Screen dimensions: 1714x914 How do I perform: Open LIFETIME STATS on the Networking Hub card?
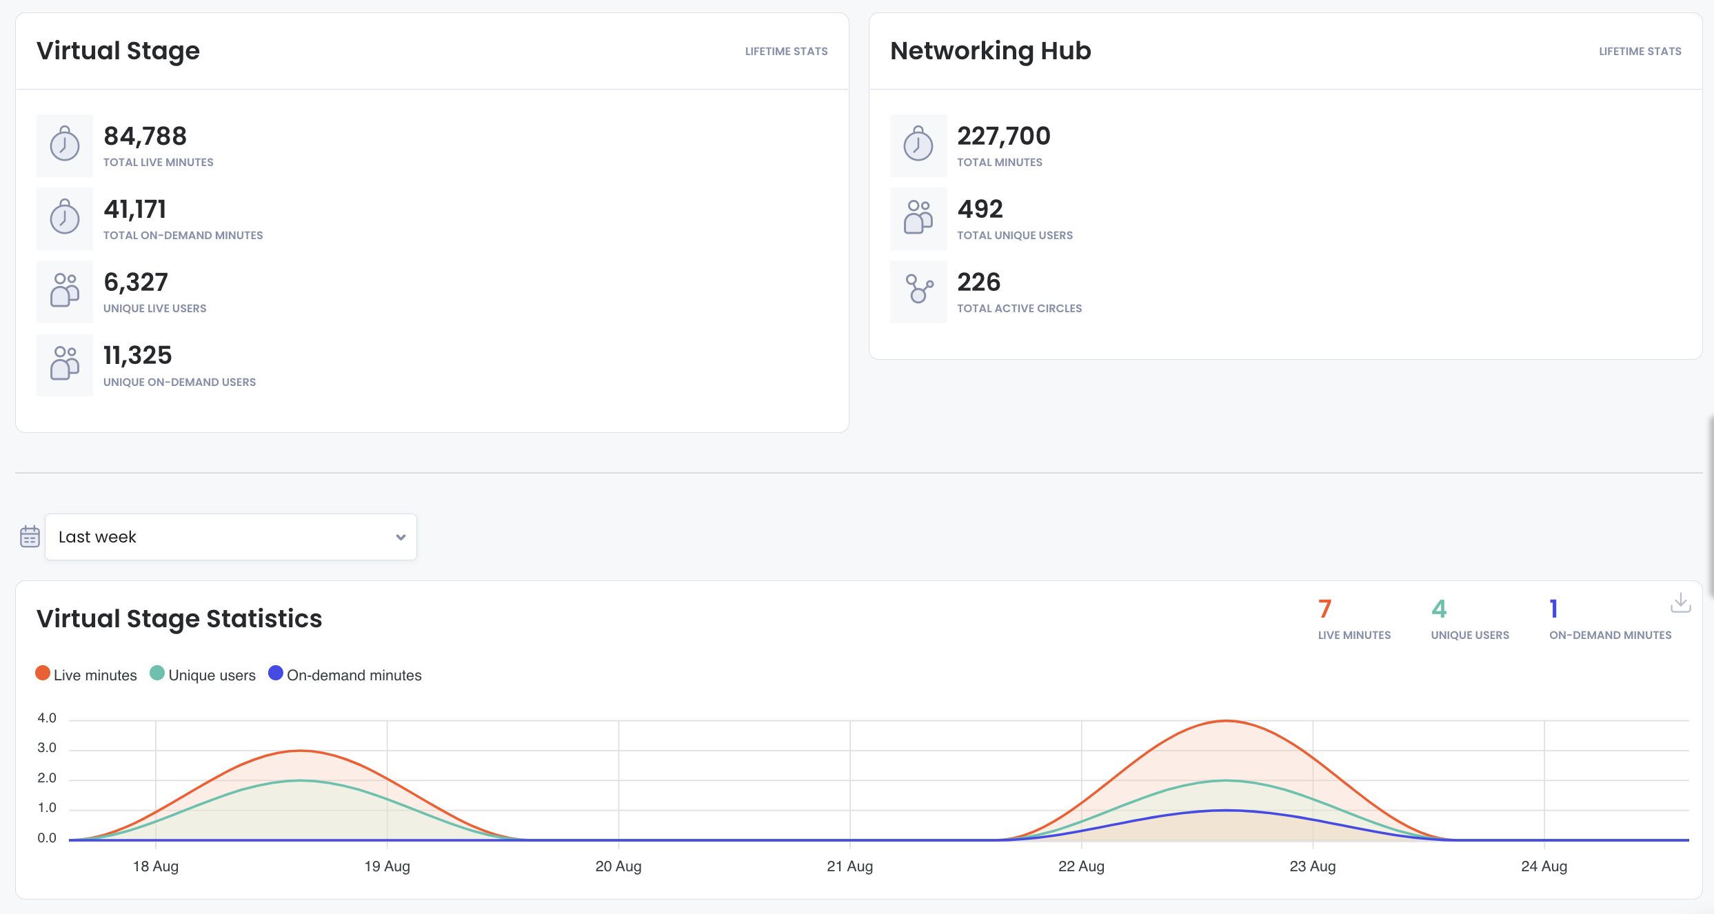tap(1640, 50)
